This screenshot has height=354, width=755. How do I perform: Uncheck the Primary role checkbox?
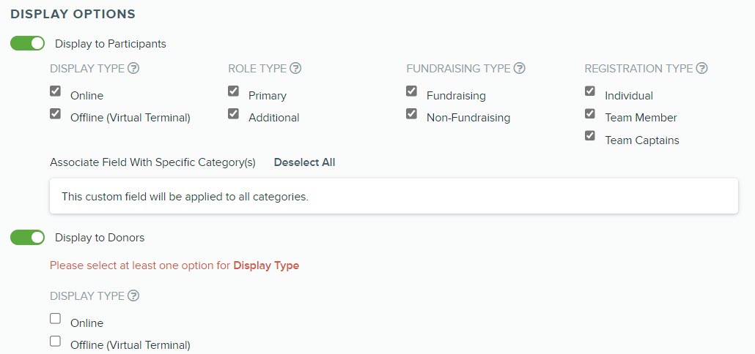pyautogui.click(x=234, y=91)
